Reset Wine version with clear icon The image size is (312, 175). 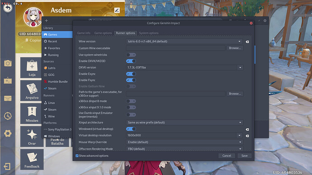pyautogui.click(x=247, y=41)
